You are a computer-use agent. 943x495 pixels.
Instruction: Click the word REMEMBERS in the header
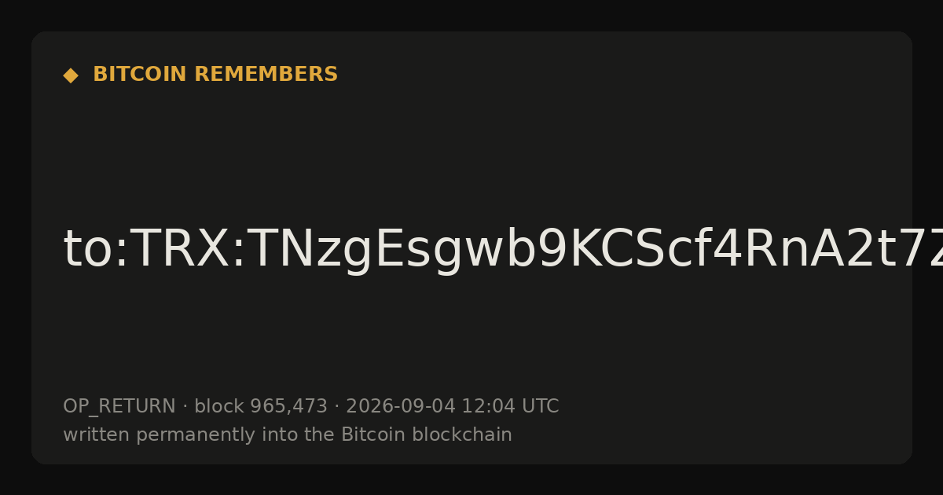pos(266,75)
